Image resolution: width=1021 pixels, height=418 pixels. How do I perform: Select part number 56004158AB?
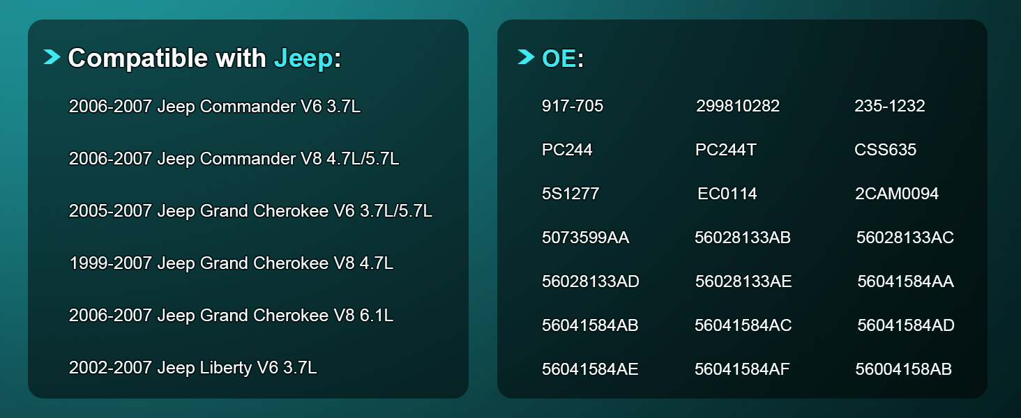point(904,369)
